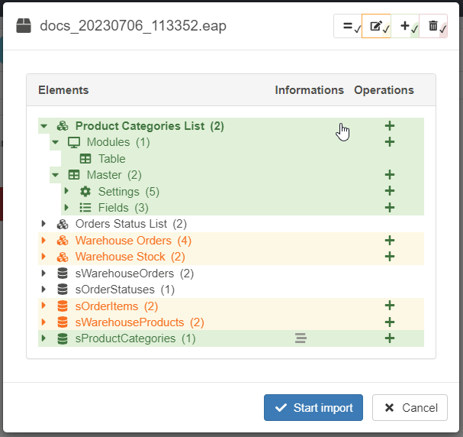The width and height of the screenshot is (463, 437).
Task: Click plus icon for Warehouse Stock
Action: (389, 257)
